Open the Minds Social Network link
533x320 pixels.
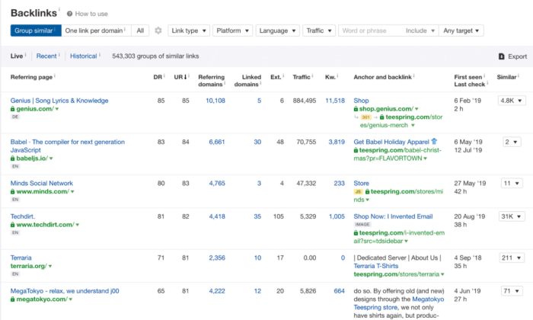pos(42,184)
